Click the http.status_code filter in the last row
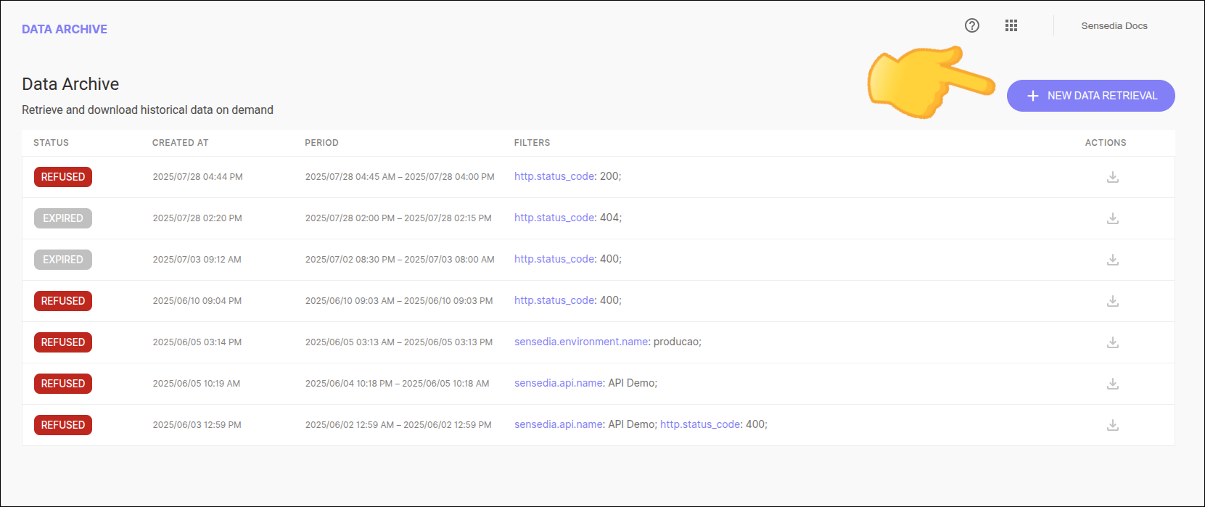The height and width of the screenshot is (507, 1205). coord(700,424)
